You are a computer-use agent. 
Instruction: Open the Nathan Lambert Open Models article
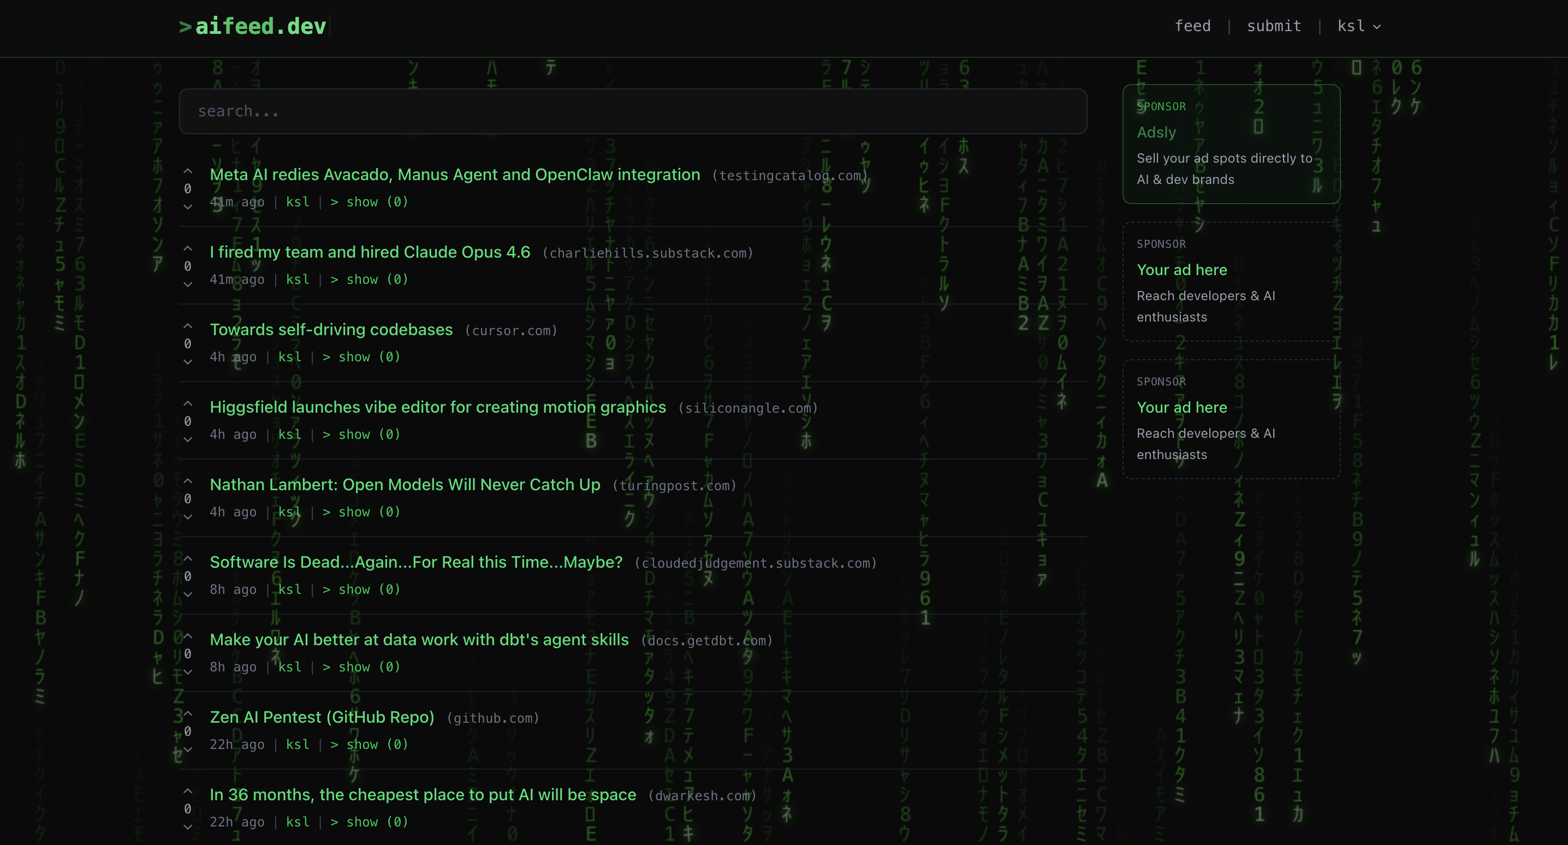tap(405, 485)
